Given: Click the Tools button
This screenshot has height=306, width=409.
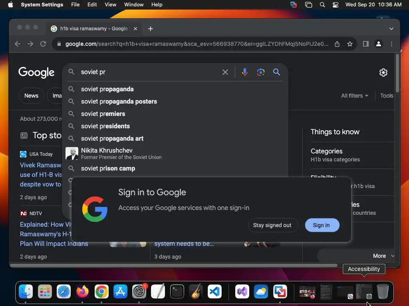Looking at the screenshot, I should [x=387, y=96].
